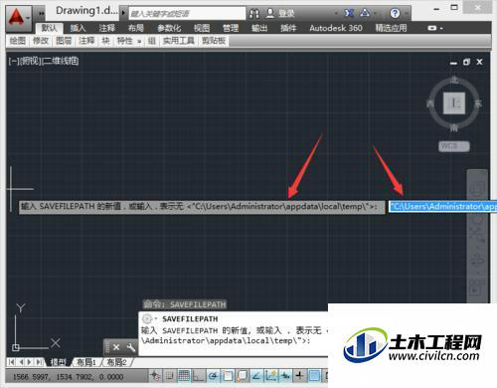This screenshot has width=497, height=388.
Task: Expand the search box arrow left of input
Action: pyautogui.click(x=123, y=13)
